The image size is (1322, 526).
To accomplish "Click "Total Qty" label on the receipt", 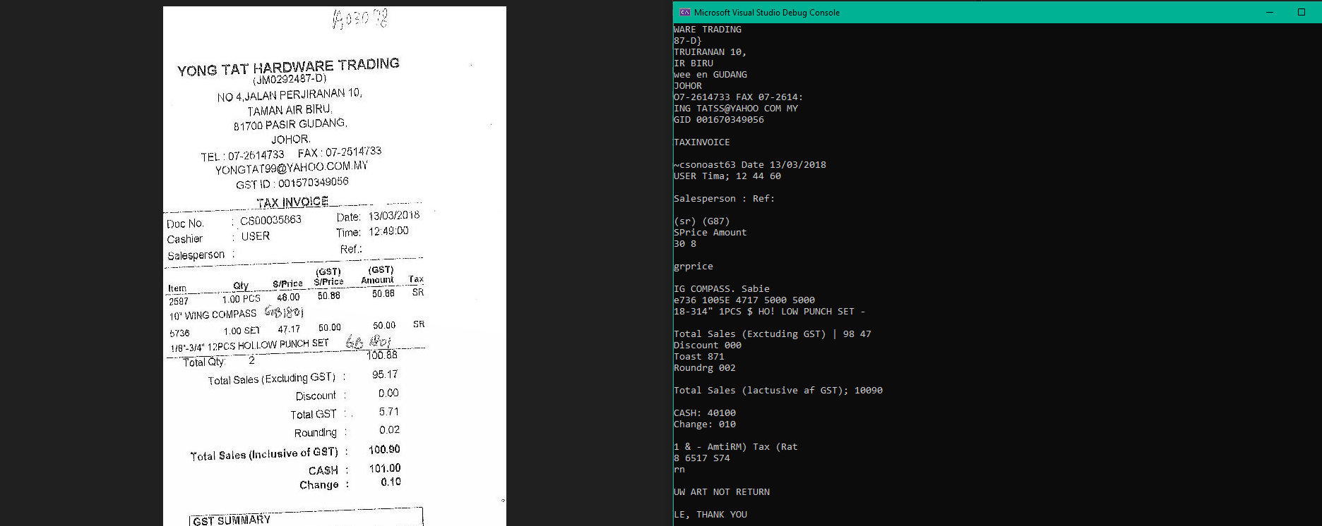I will coord(203,362).
